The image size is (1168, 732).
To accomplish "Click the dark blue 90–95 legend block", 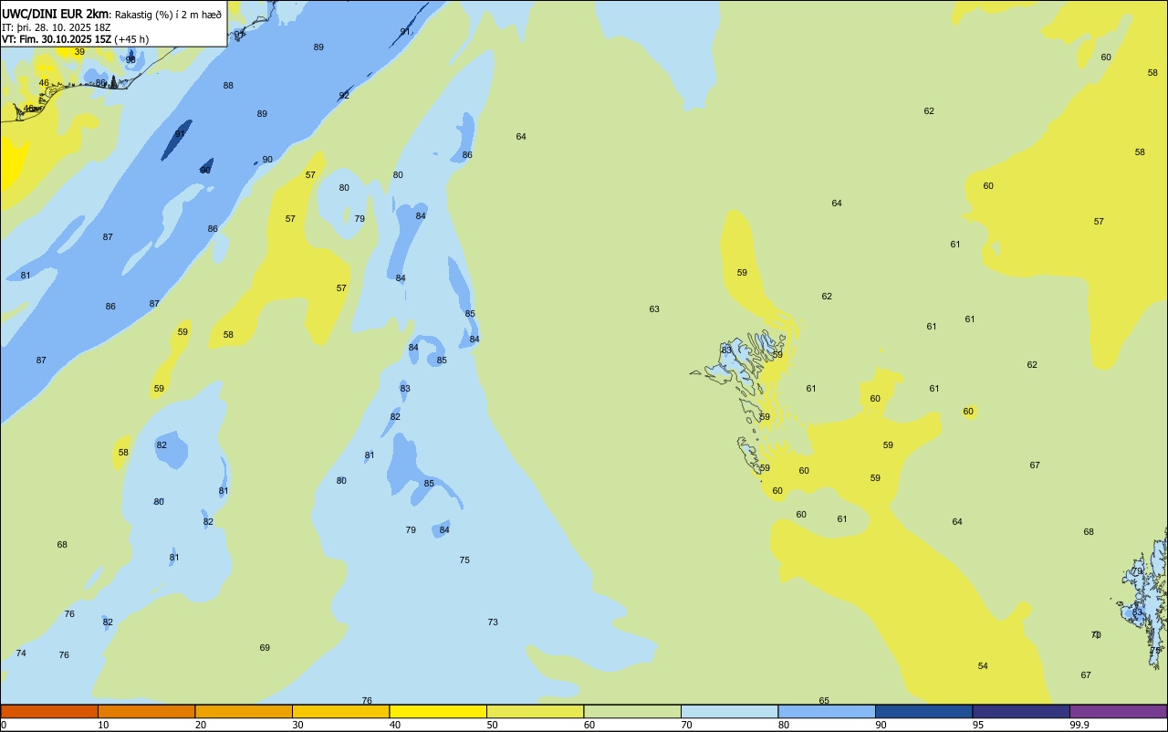I will point(923,711).
